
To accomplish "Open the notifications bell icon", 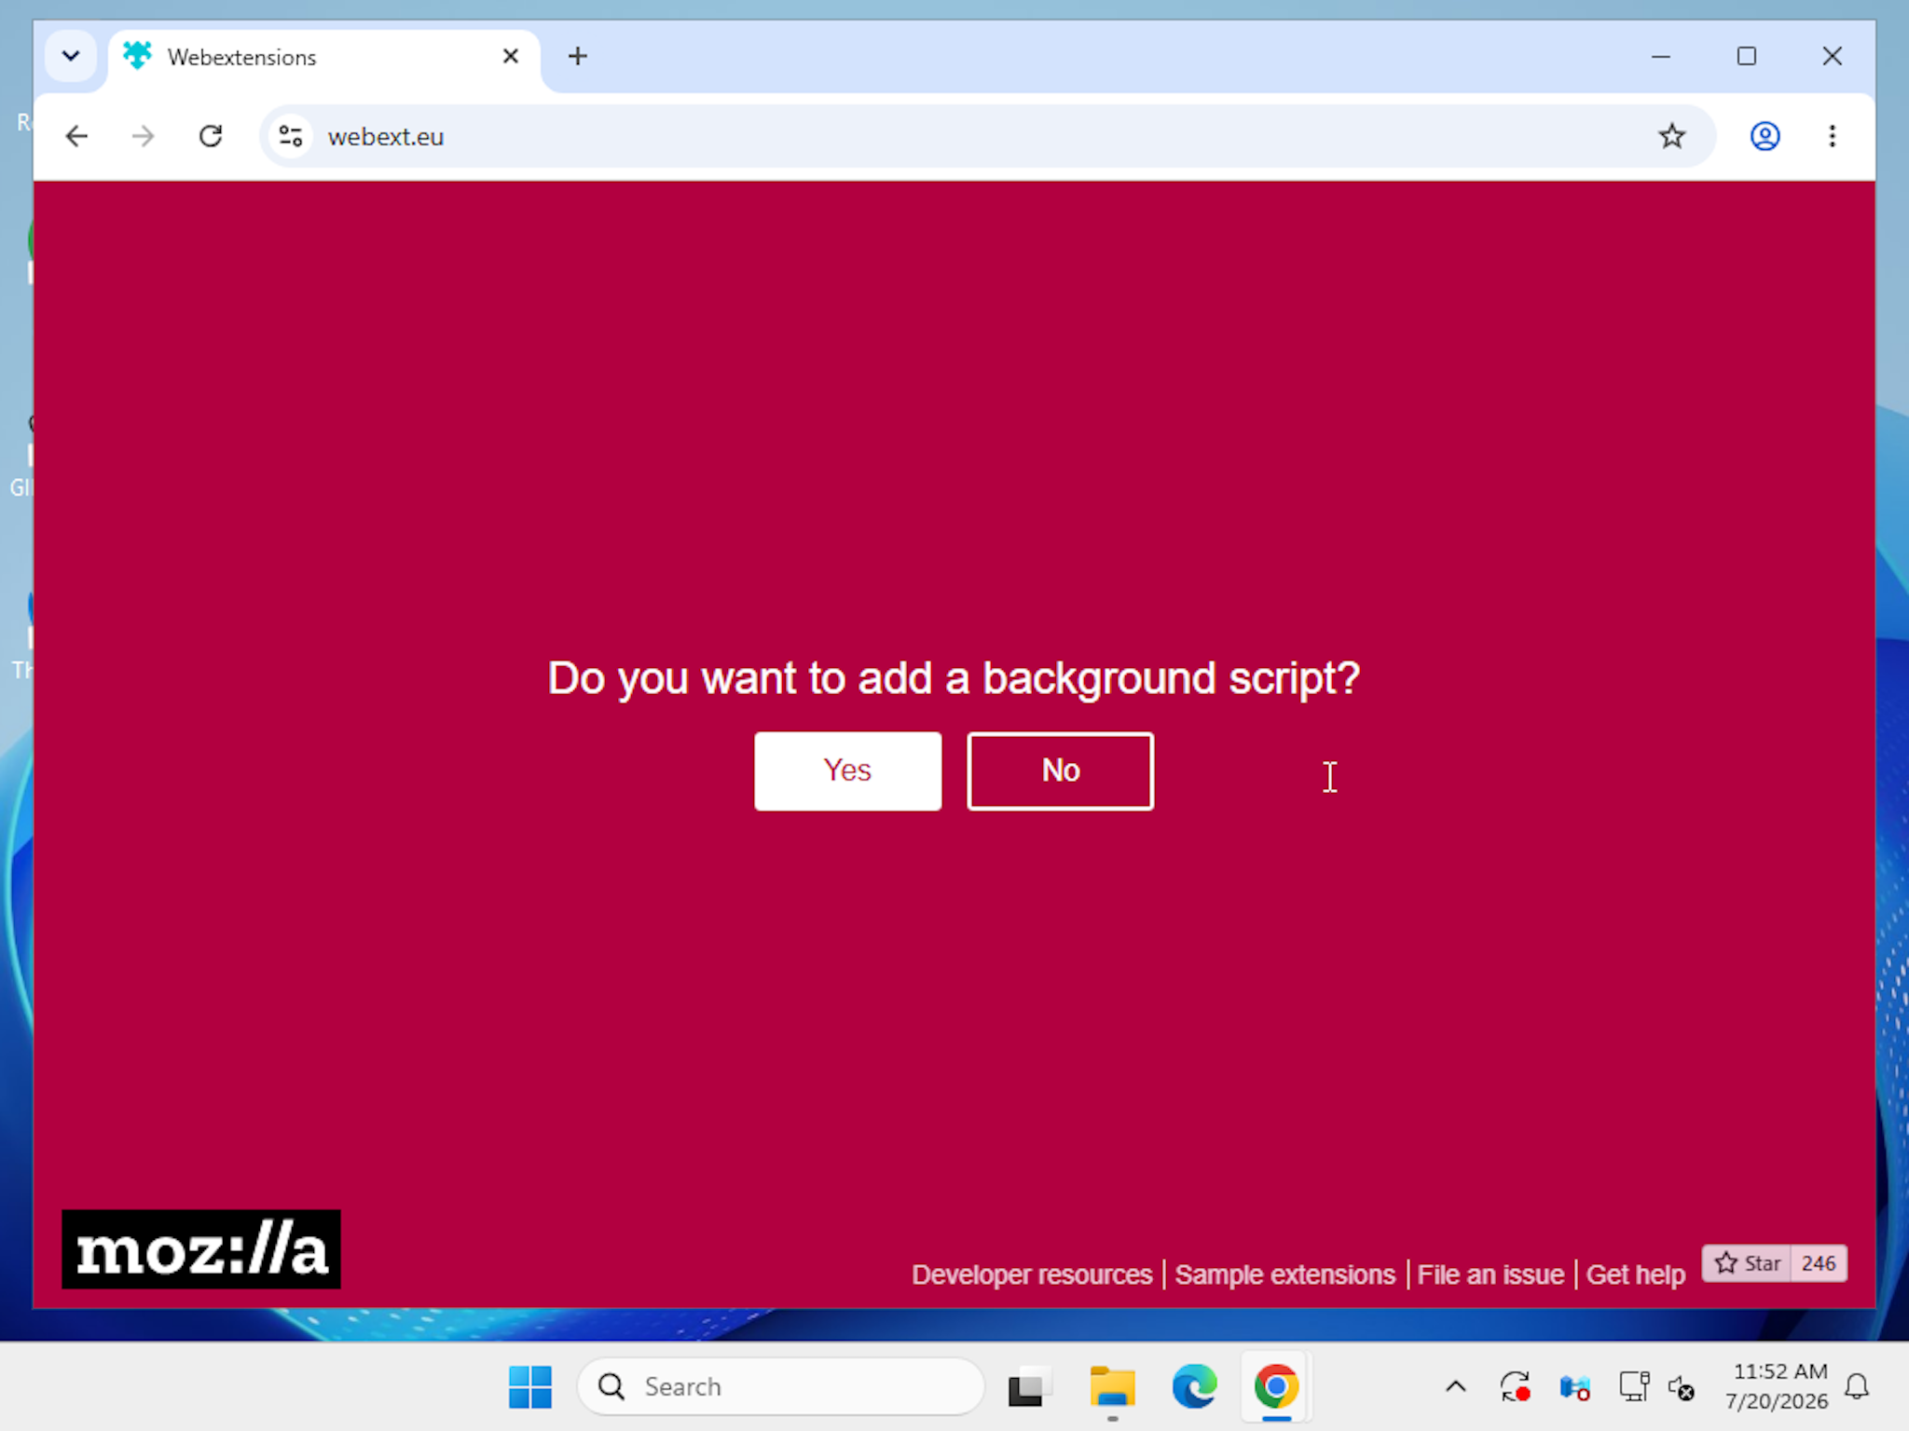I will pos(1857,1386).
